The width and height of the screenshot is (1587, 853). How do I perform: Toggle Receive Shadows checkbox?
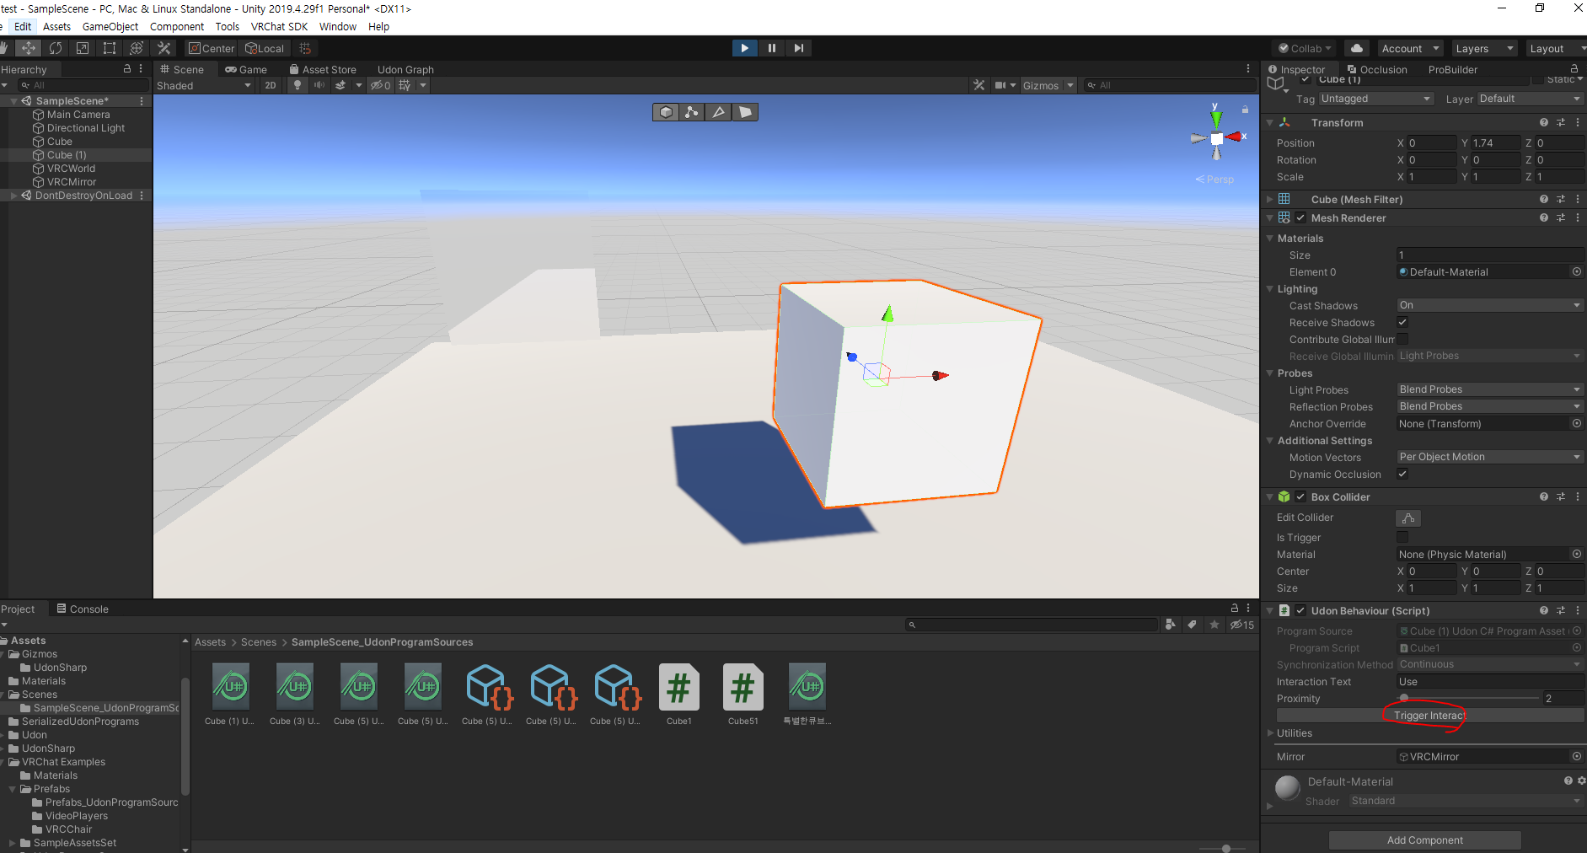click(x=1402, y=322)
